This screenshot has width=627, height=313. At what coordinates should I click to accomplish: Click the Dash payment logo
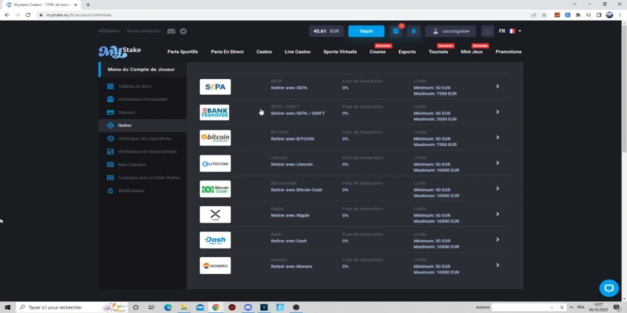coord(215,240)
